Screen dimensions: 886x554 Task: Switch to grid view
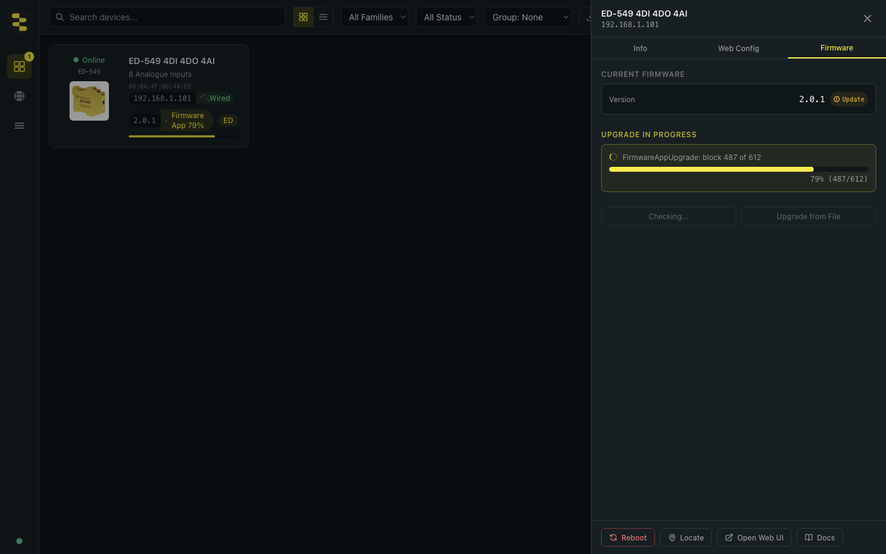point(303,17)
